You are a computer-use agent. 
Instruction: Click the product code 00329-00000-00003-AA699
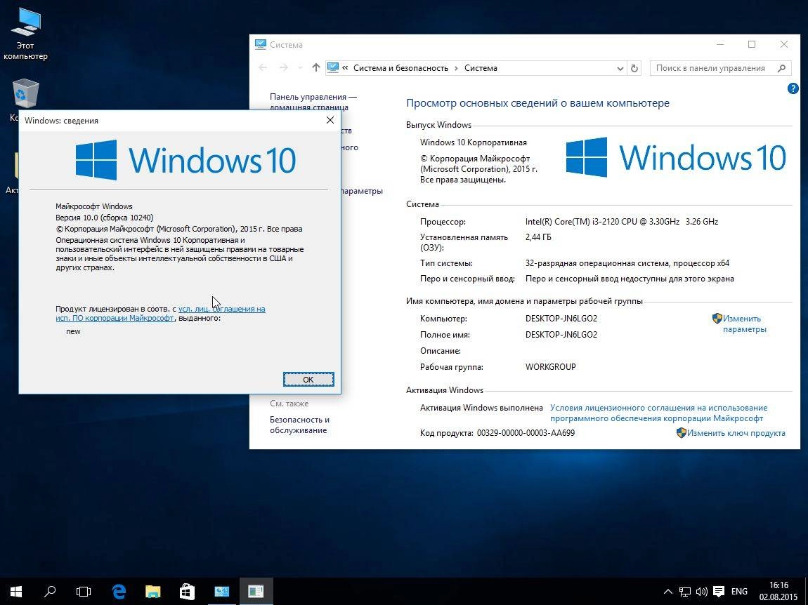pos(526,433)
